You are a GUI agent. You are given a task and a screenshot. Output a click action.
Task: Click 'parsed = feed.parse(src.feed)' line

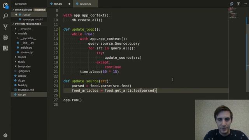(x=101, y=86)
